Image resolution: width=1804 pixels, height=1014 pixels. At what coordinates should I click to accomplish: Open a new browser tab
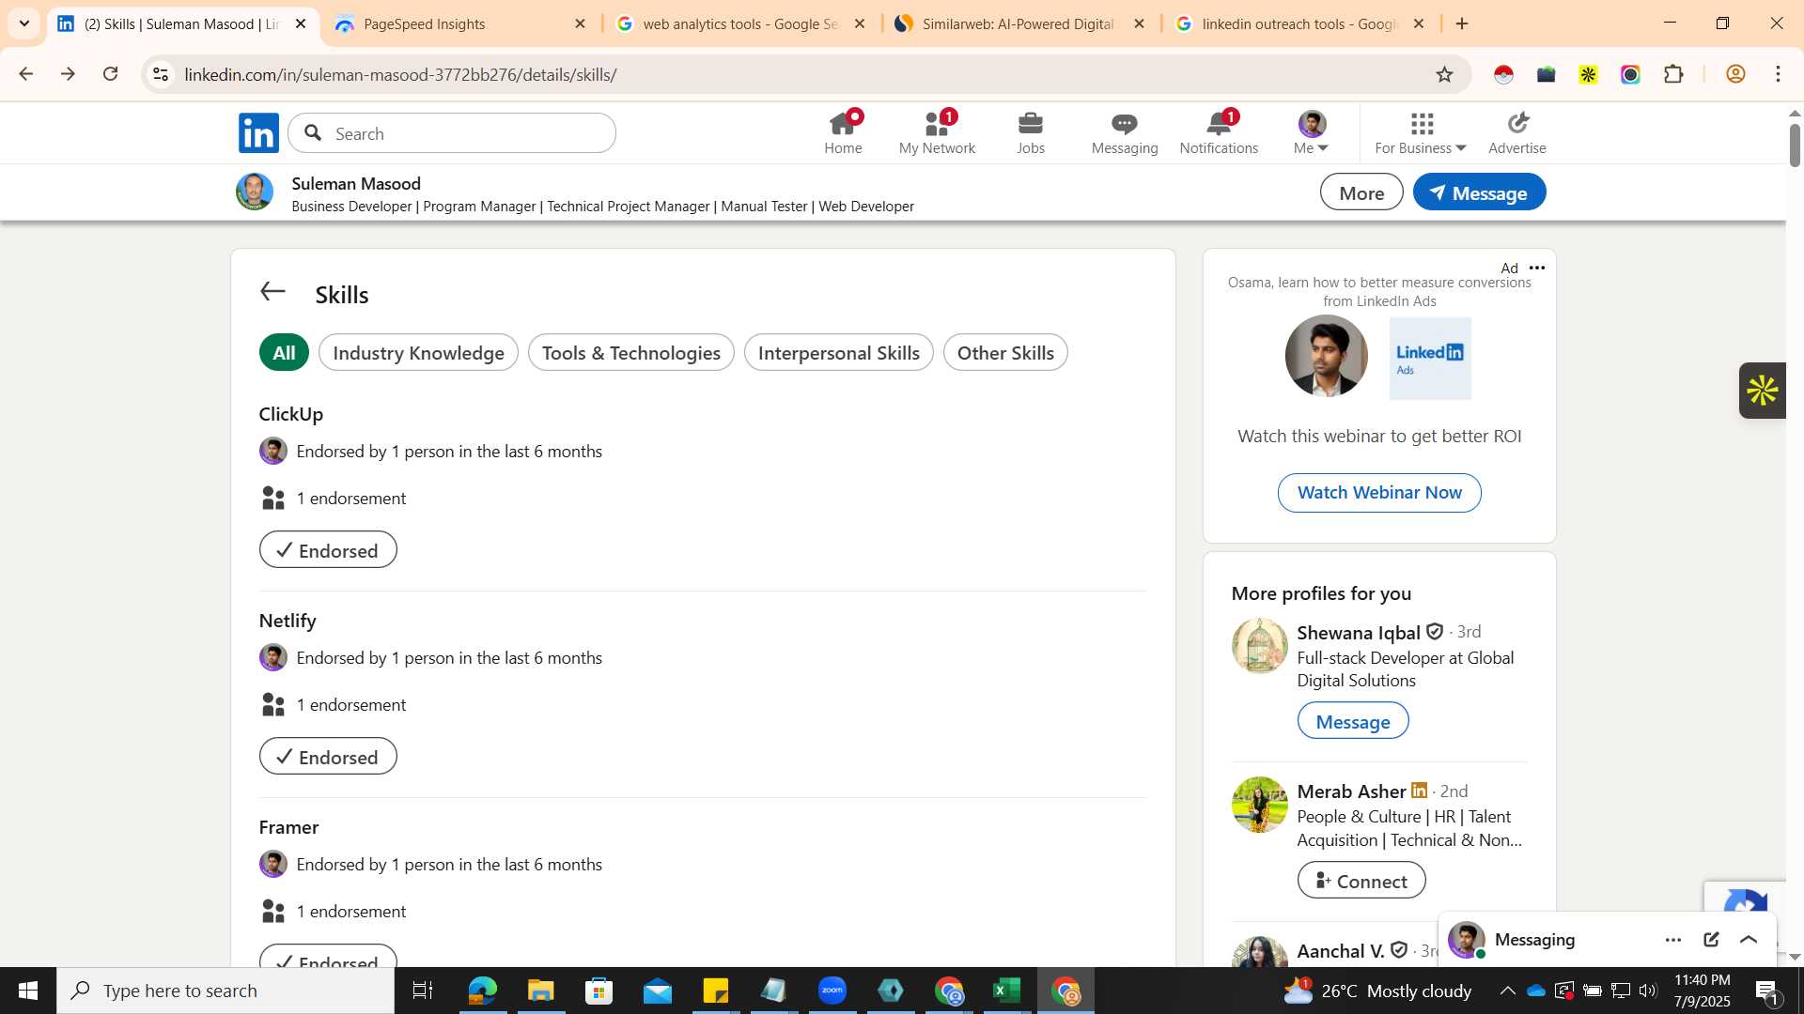click(x=1462, y=23)
